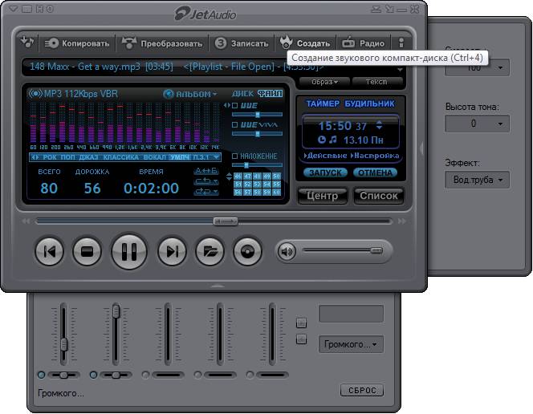Stop playback with the stop button

[x=87, y=251]
